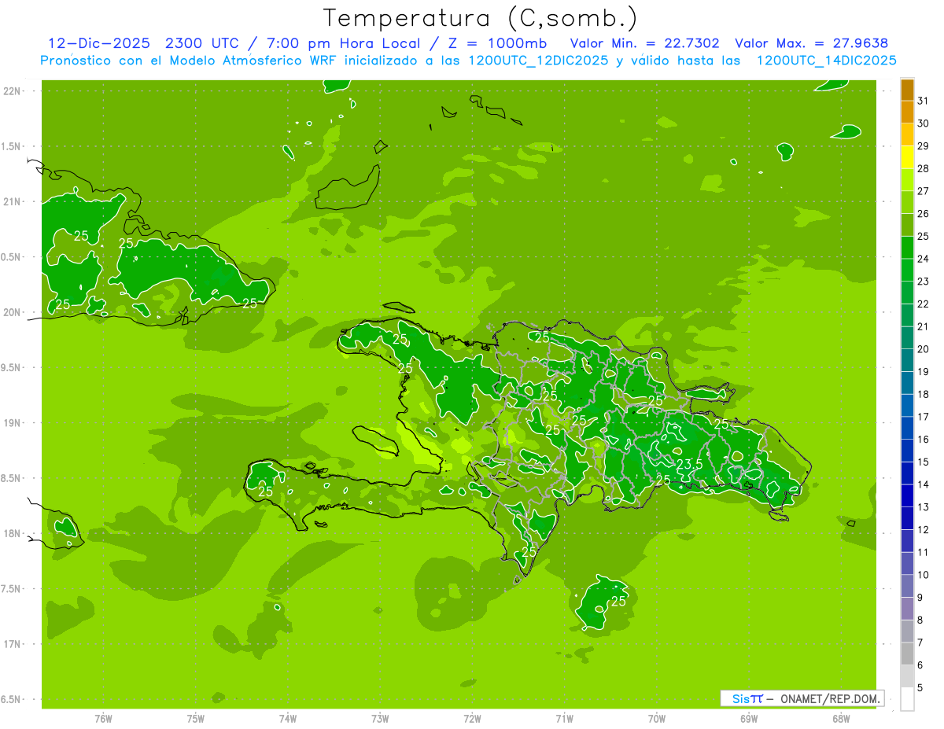The width and height of the screenshot is (944, 729).
Task: Click the colorbar label "15"
Action: point(924,462)
